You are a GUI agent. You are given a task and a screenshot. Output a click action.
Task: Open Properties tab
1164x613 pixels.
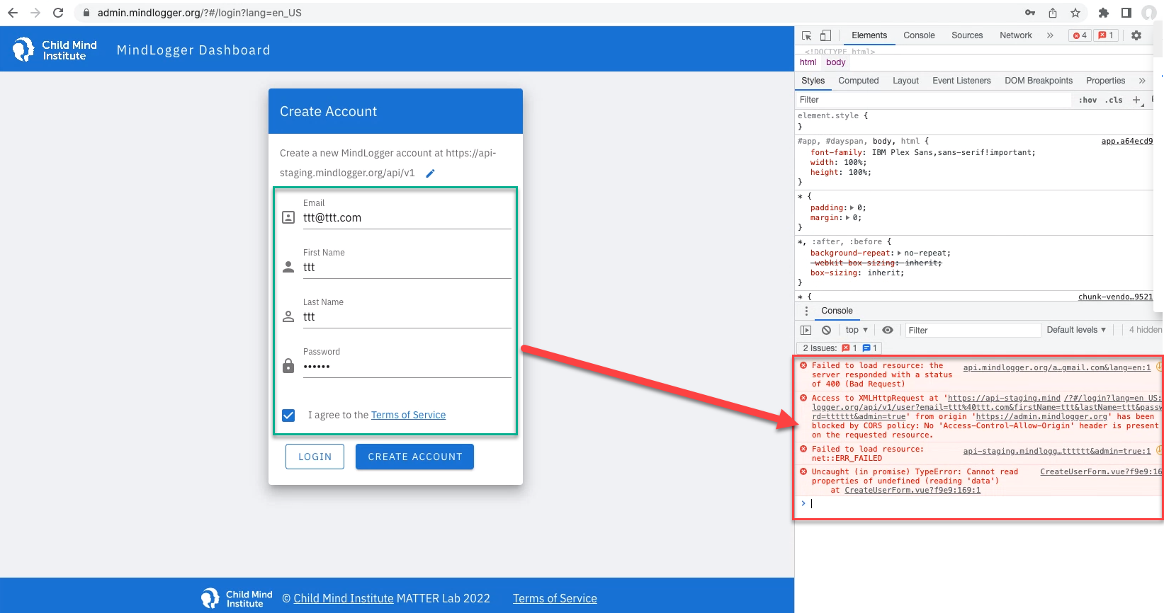click(1105, 81)
